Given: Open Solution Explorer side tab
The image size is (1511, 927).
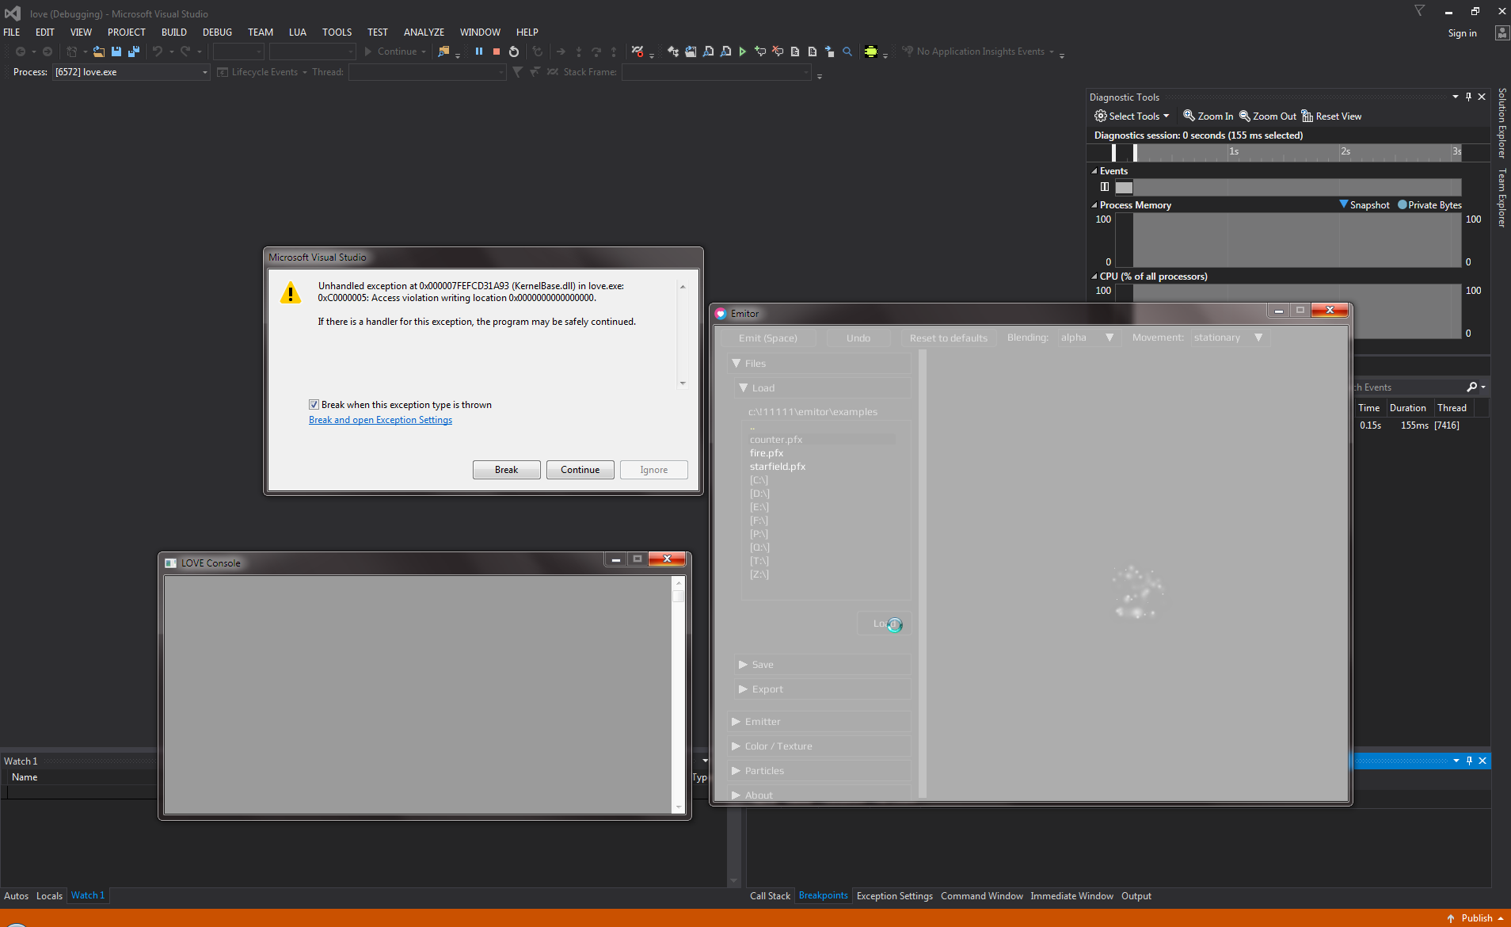Looking at the screenshot, I should coord(1501,123).
